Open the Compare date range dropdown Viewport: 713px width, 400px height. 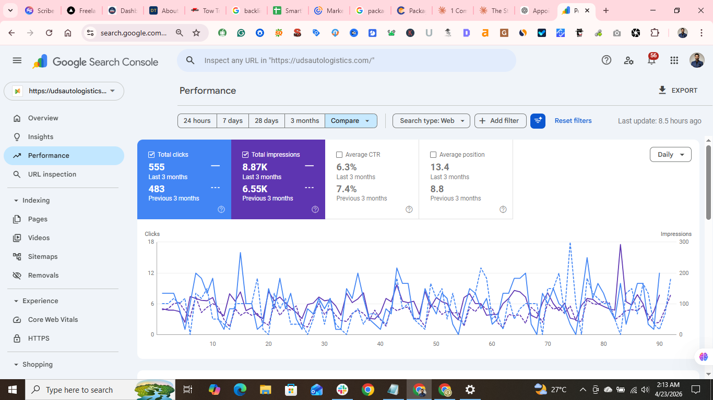click(351, 121)
